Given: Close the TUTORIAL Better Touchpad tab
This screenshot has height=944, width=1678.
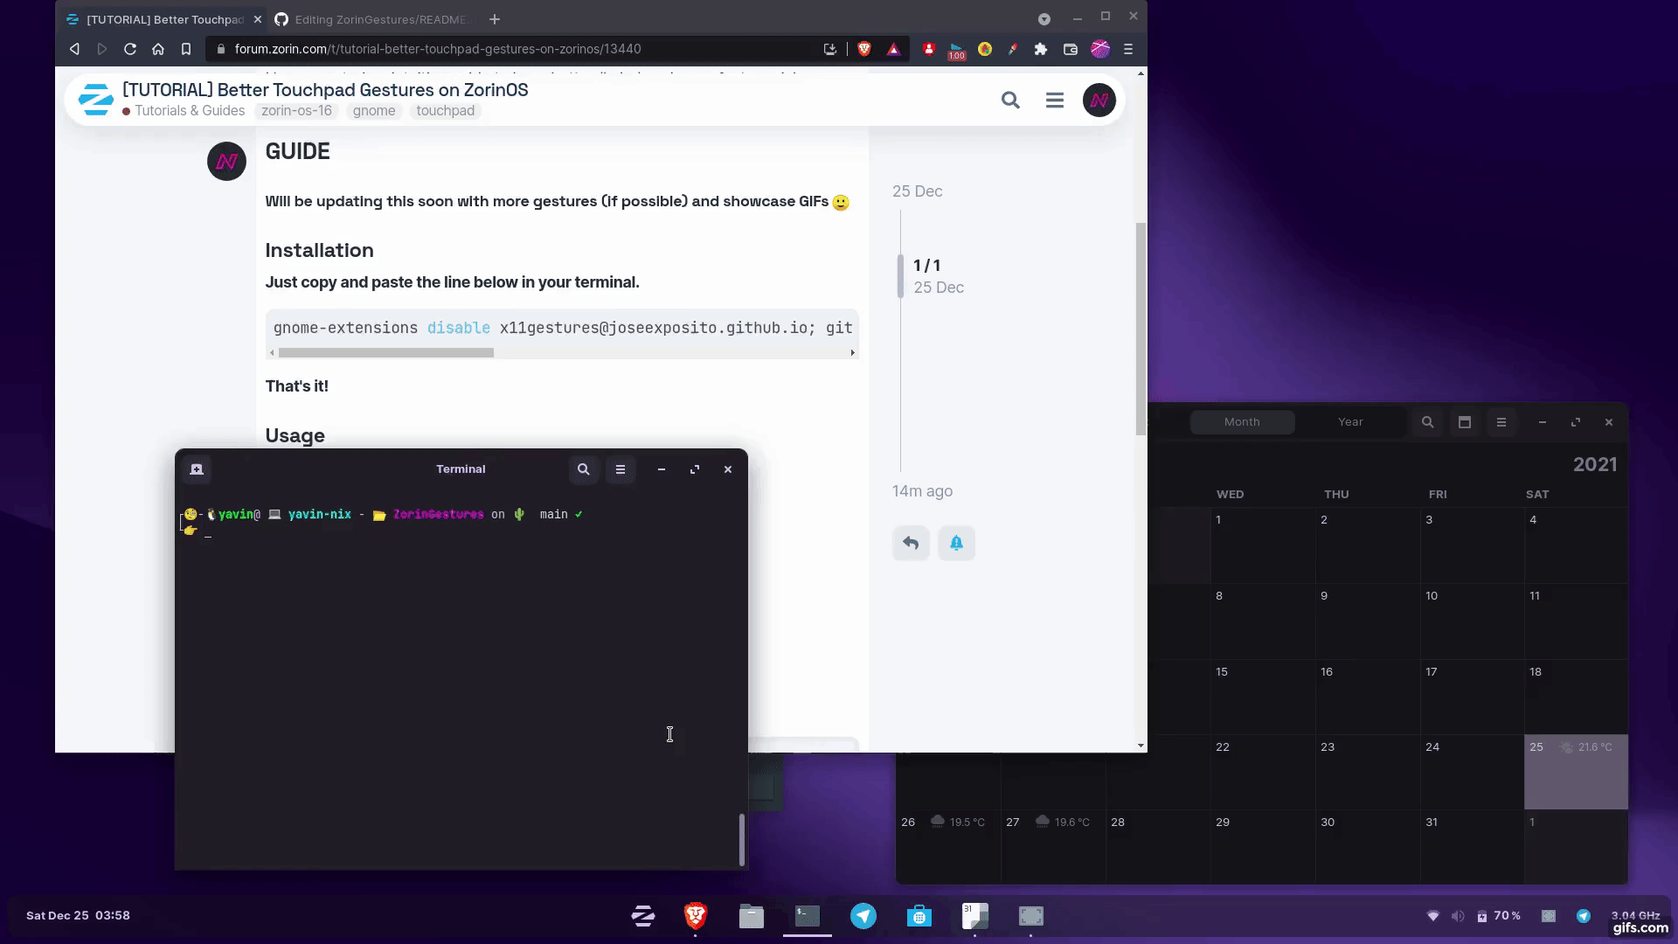Looking at the screenshot, I should tap(258, 19).
